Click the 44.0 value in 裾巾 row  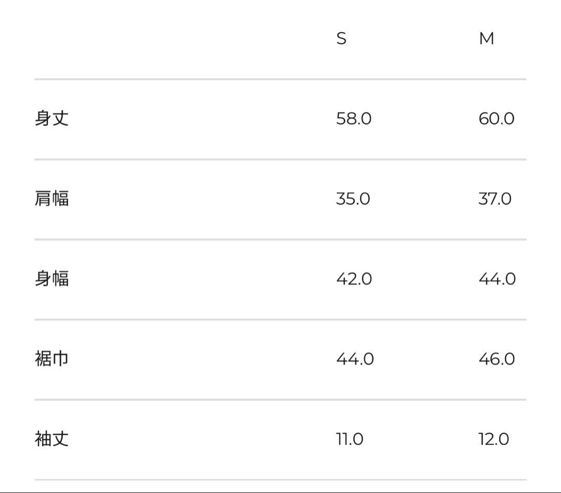pos(355,359)
